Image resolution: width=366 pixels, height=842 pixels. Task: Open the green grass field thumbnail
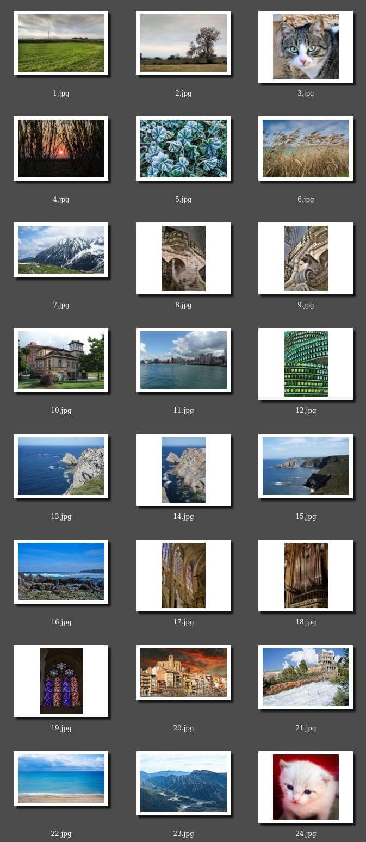pos(61,43)
